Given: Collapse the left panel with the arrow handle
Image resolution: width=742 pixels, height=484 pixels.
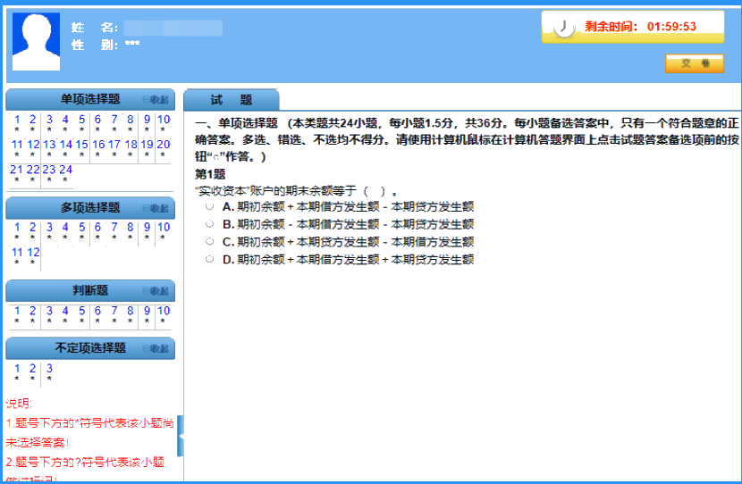Looking at the screenshot, I should [181, 436].
